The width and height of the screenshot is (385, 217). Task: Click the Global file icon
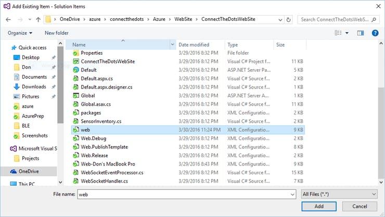click(x=76, y=95)
